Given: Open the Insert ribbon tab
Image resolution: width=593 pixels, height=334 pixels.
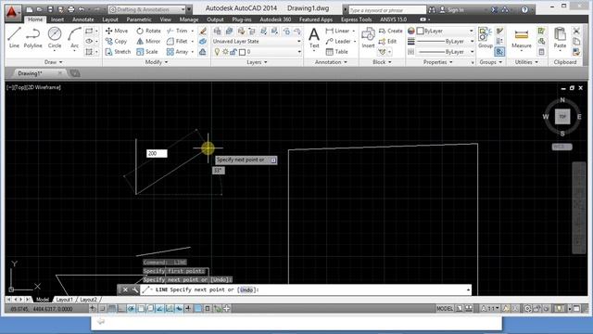Looking at the screenshot, I should (57, 19).
